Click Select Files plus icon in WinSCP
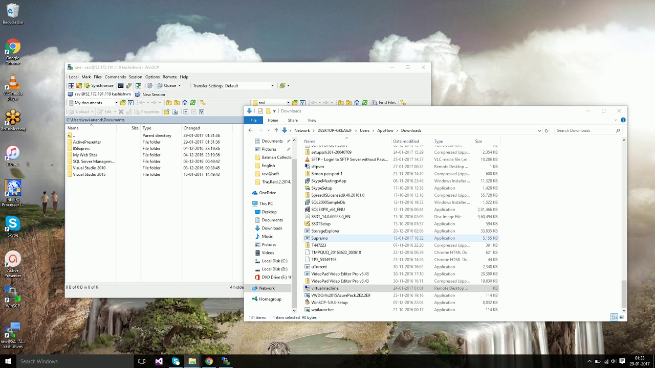 pyautogui.click(x=186, y=111)
